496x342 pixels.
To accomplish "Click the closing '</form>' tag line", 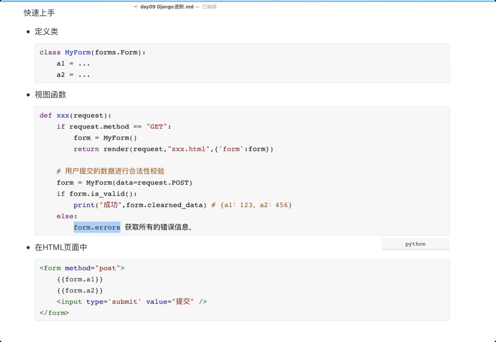I will (54, 313).
